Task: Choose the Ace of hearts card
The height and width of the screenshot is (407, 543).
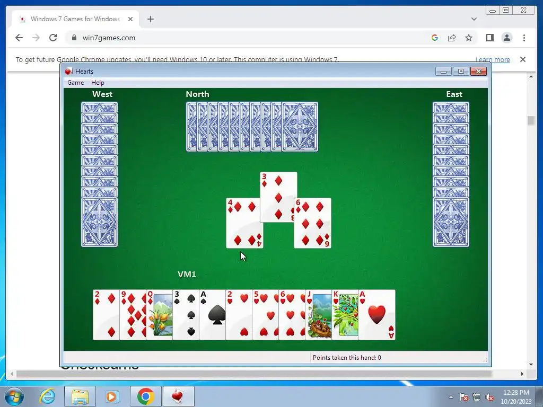Action: 377,315
